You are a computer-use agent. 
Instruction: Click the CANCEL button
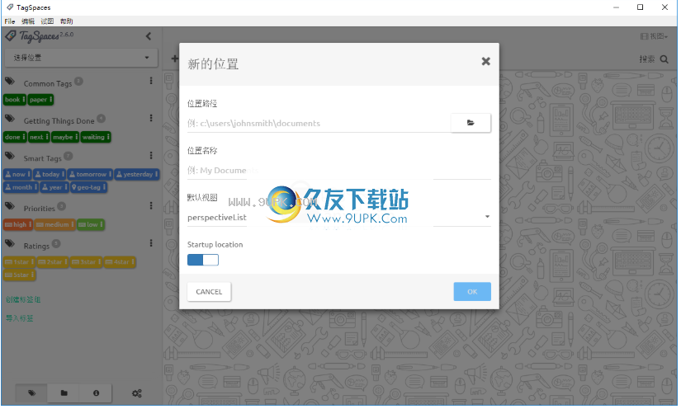click(x=209, y=292)
